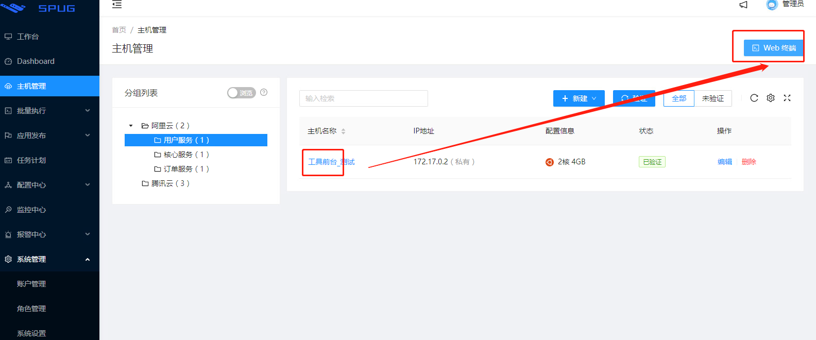Select the 全部 filter option

point(679,98)
